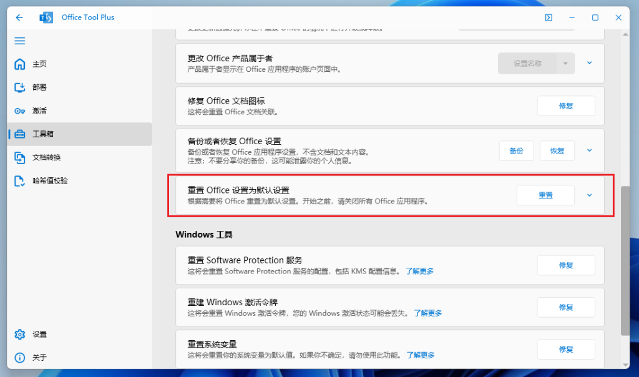
Task: Click the hash check file icon
Action: [19, 180]
